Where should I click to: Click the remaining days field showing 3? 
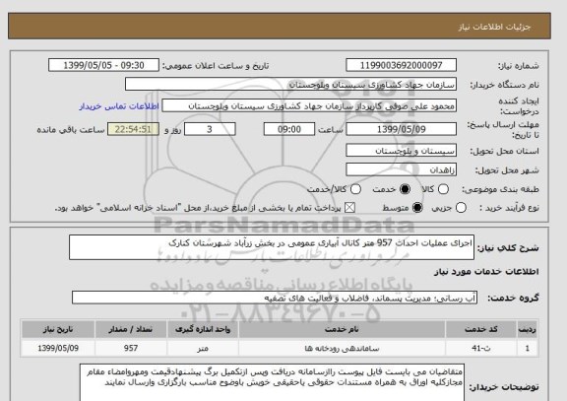point(210,129)
